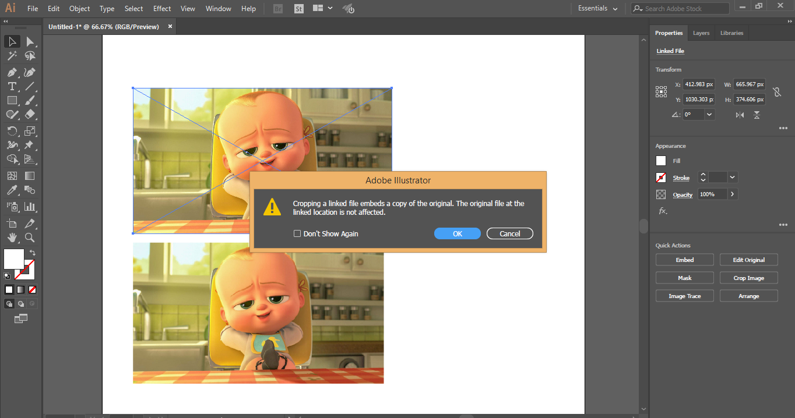Open Adobe Bridge from the top bar
The height and width of the screenshot is (418, 795).
tap(277, 8)
